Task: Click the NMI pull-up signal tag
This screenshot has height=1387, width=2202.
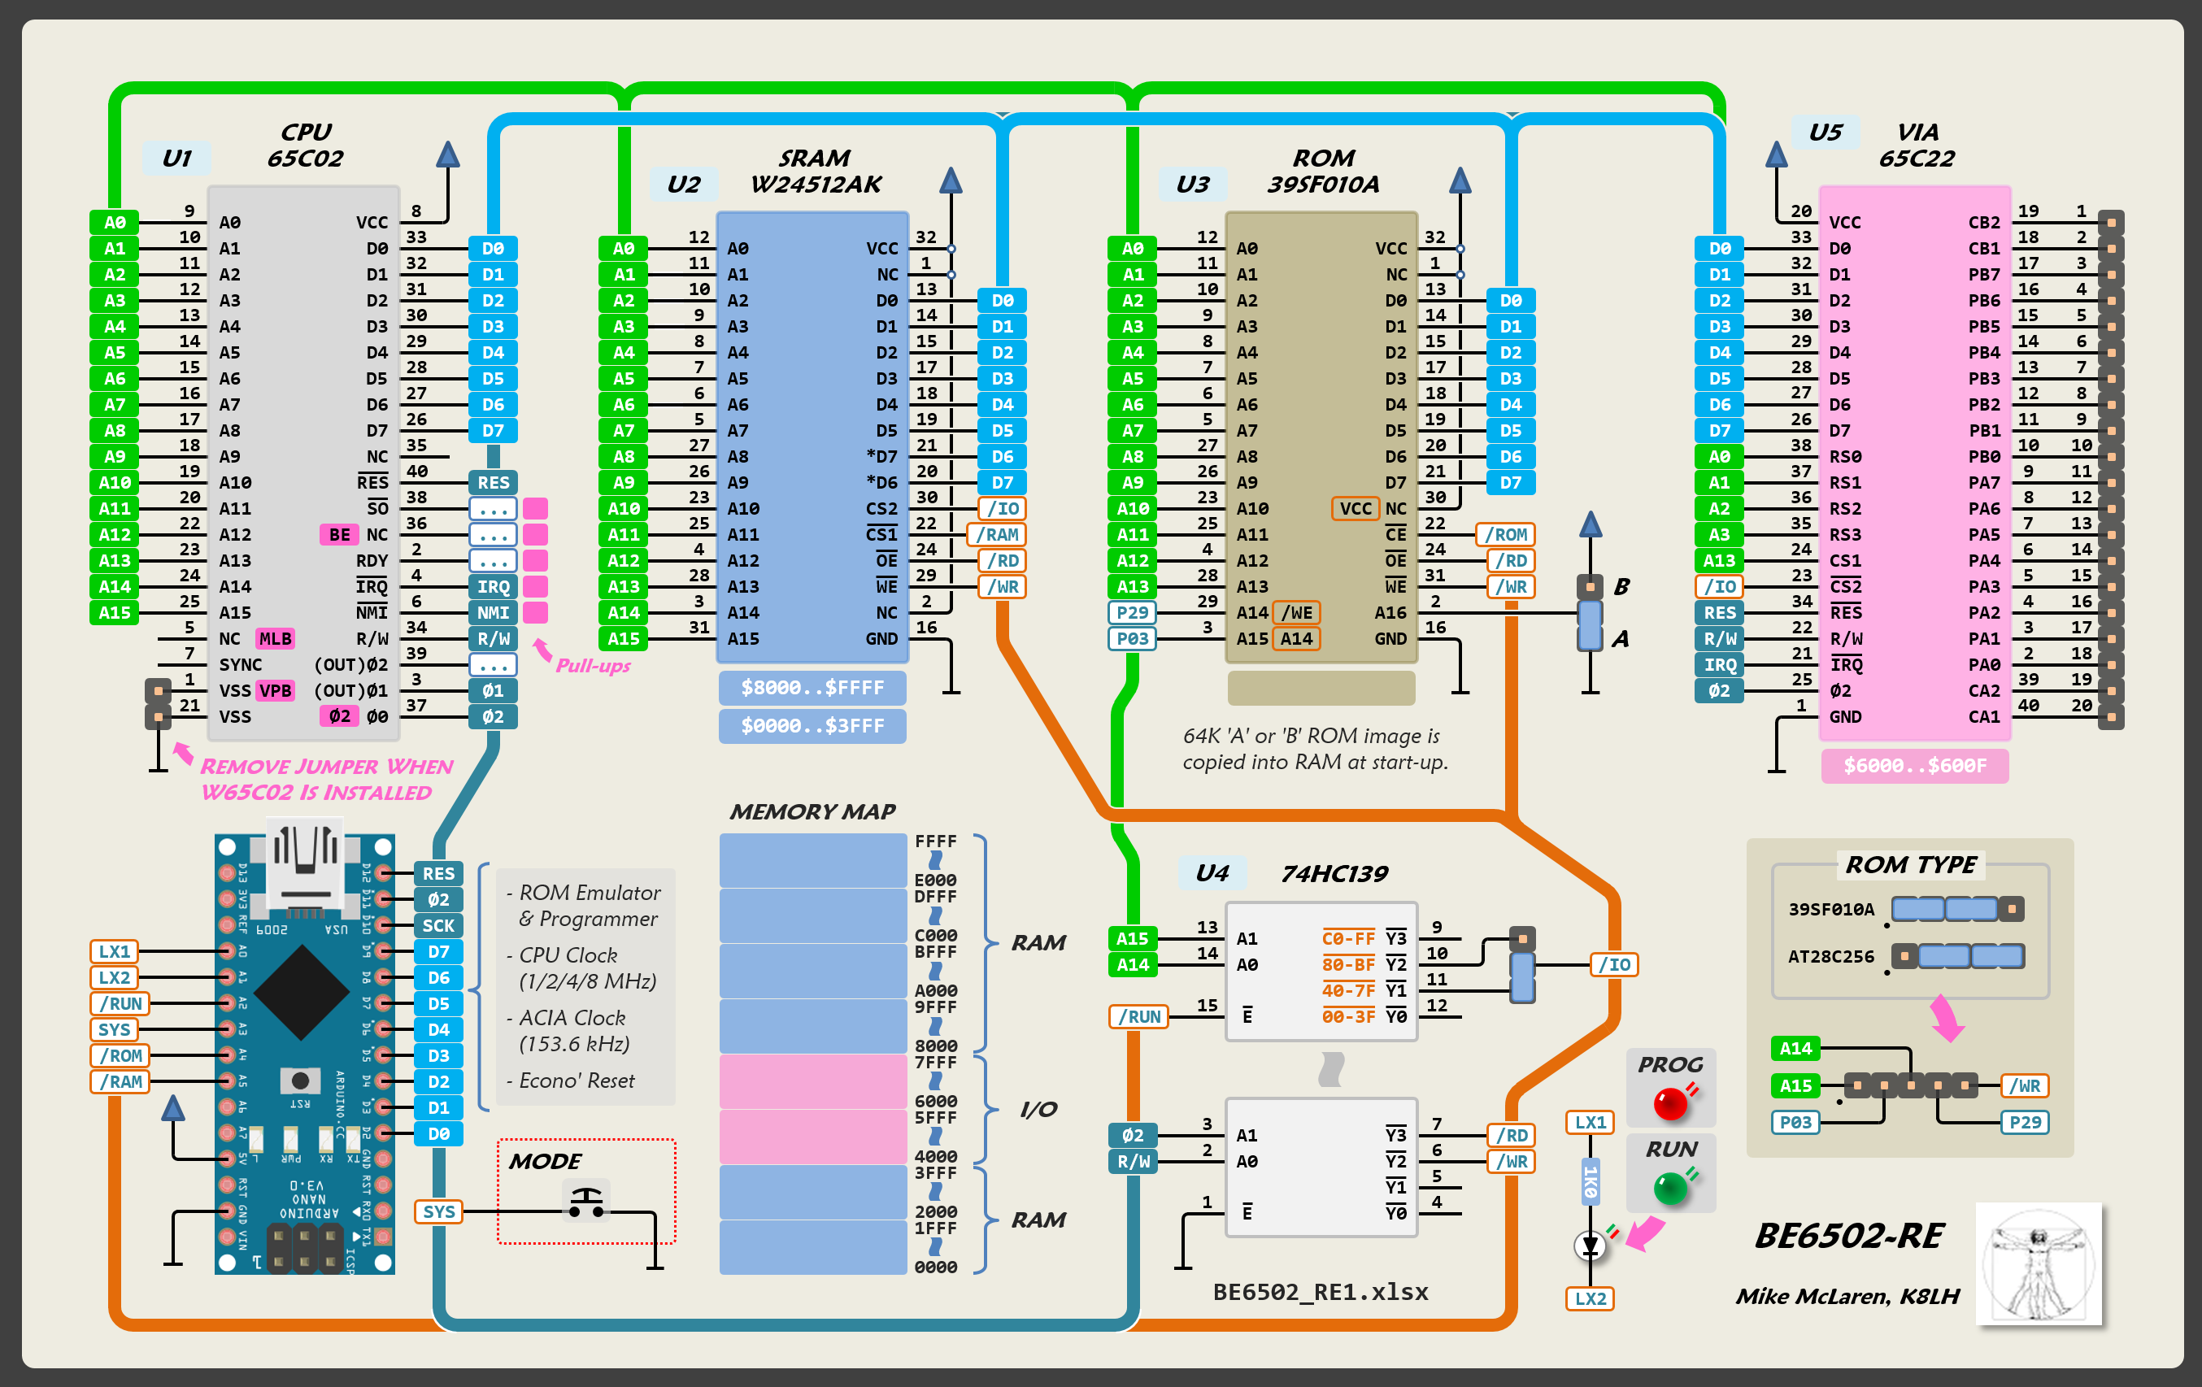Action: (493, 612)
